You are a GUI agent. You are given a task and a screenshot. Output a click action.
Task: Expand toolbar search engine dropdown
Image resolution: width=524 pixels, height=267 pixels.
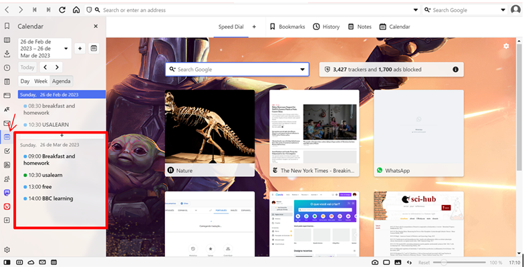[x=503, y=10]
